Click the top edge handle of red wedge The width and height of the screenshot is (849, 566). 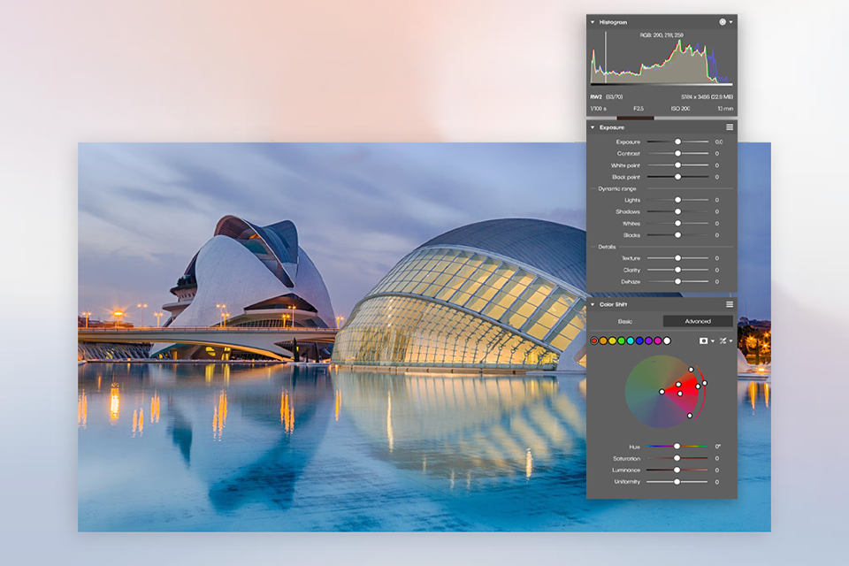coord(691,370)
